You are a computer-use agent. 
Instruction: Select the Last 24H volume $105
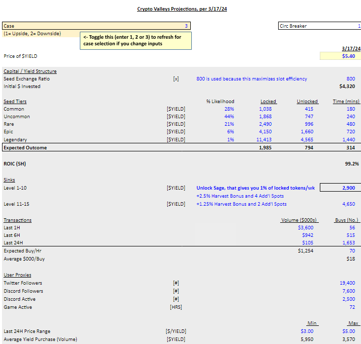(x=308, y=243)
